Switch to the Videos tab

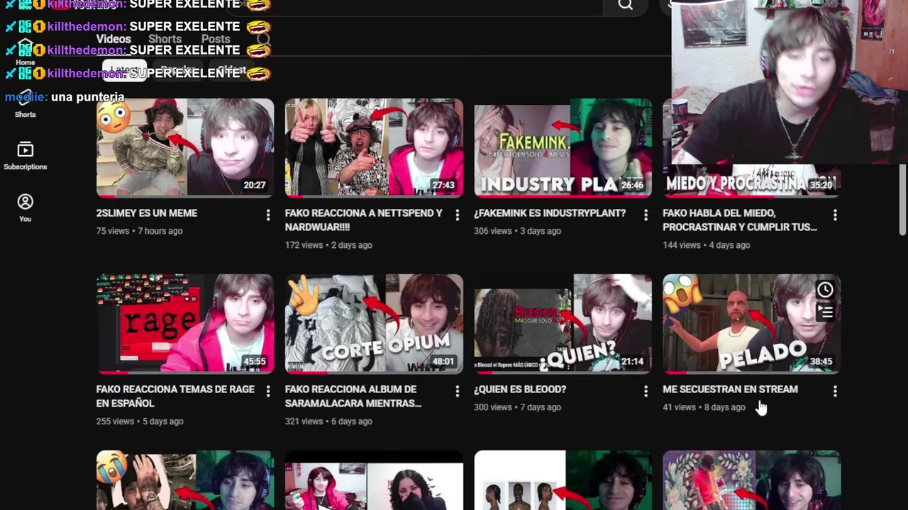coord(113,39)
